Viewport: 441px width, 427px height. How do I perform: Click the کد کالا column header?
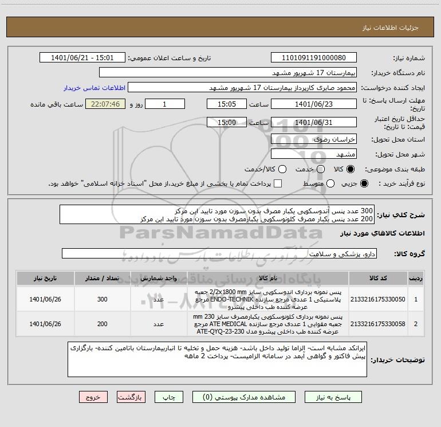(x=378, y=278)
